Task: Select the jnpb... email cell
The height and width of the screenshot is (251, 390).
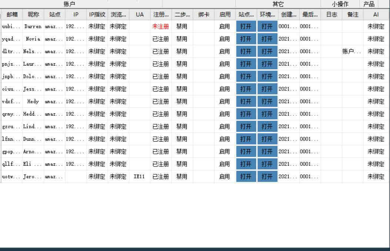Action: click(11, 76)
